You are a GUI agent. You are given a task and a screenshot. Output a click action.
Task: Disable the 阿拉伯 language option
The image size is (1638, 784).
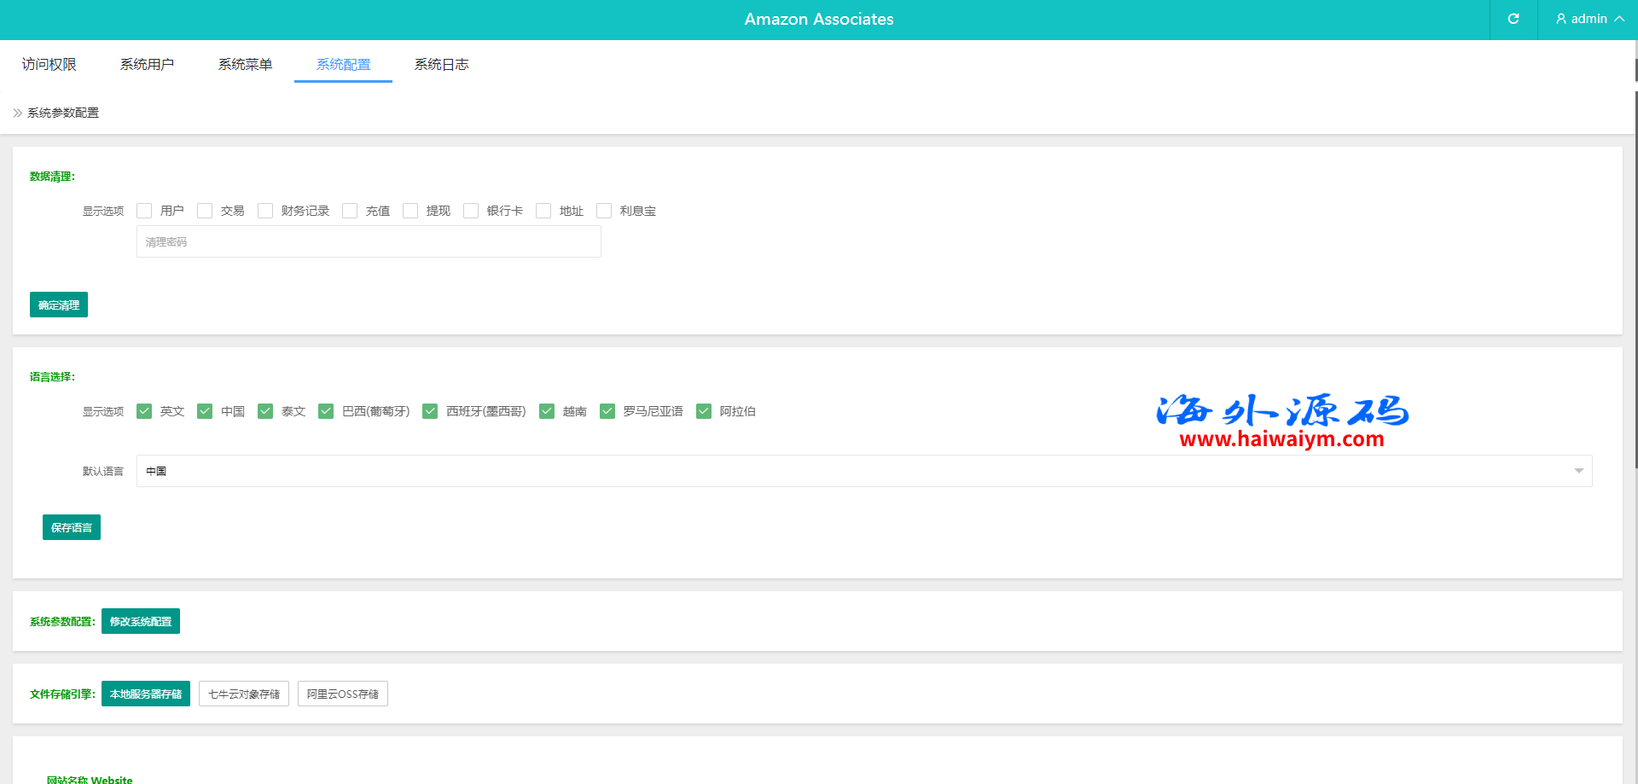tap(704, 411)
